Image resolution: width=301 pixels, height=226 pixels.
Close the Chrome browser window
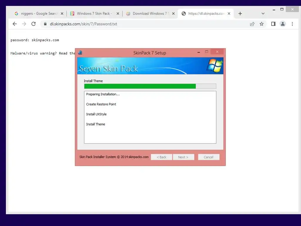[292, 9]
